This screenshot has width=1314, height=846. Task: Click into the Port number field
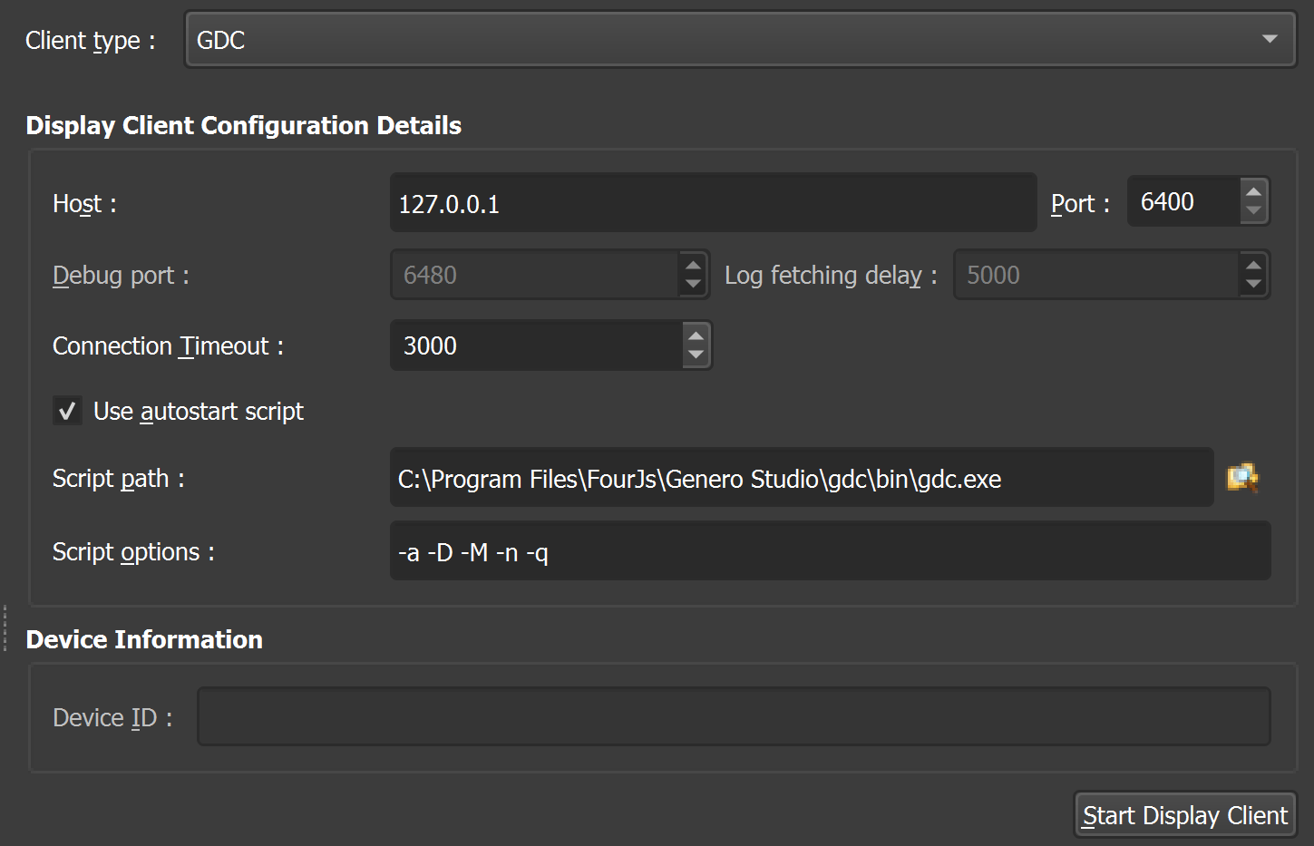[1183, 201]
